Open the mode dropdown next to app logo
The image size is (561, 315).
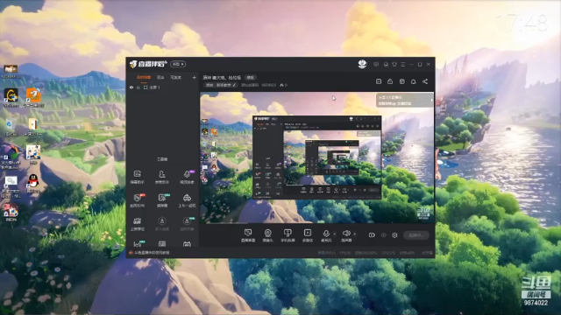pyautogui.click(x=178, y=64)
